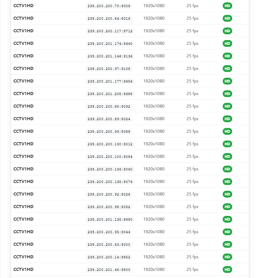This screenshot has width=256, height=278.
Task: Select the HD badge beside address 239.200.201.146:8136
Action: pyautogui.click(x=227, y=56)
